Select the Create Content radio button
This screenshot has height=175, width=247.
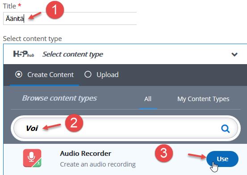19,74
